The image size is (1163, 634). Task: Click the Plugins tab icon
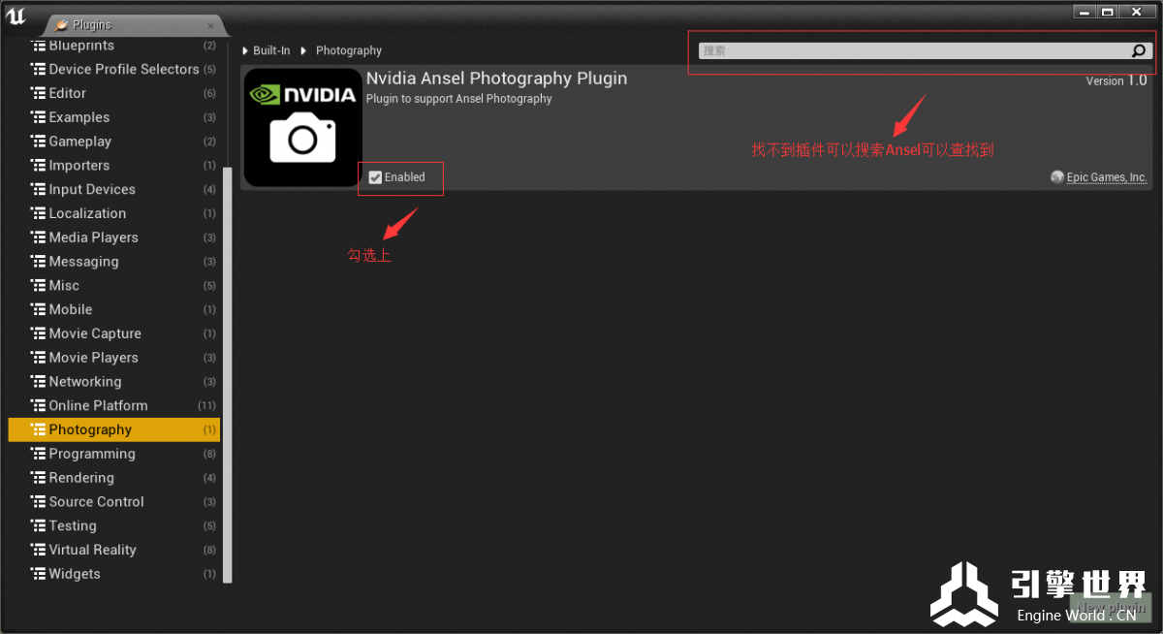pos(62,25)
